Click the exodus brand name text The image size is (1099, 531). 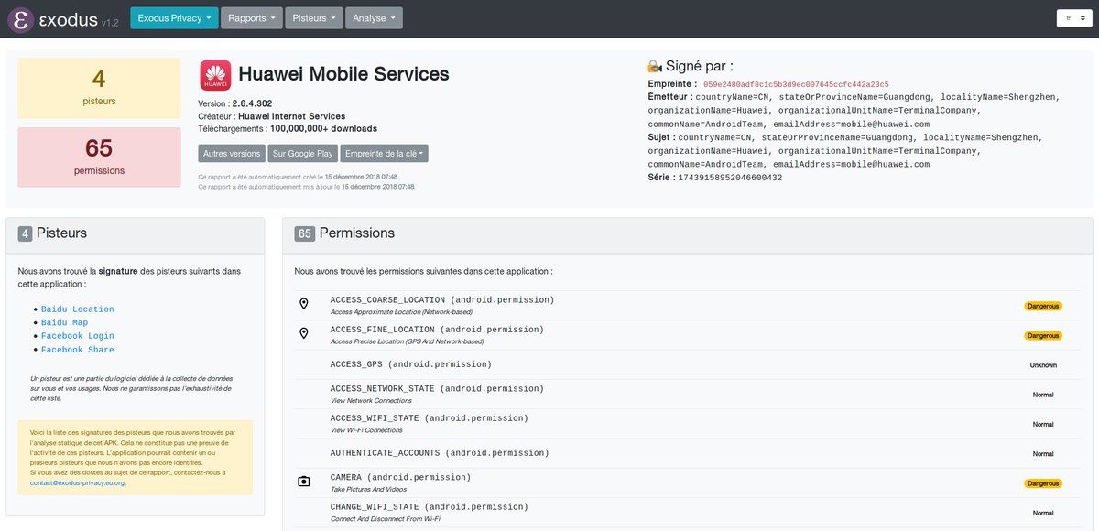click(x=68, y=19)
